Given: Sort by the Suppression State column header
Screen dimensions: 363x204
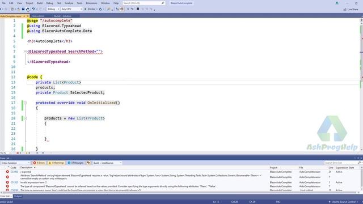Looking at the screenshot, I should click(345, 168).
